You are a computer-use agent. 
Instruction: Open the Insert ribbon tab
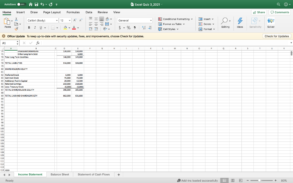pos(21,12)
